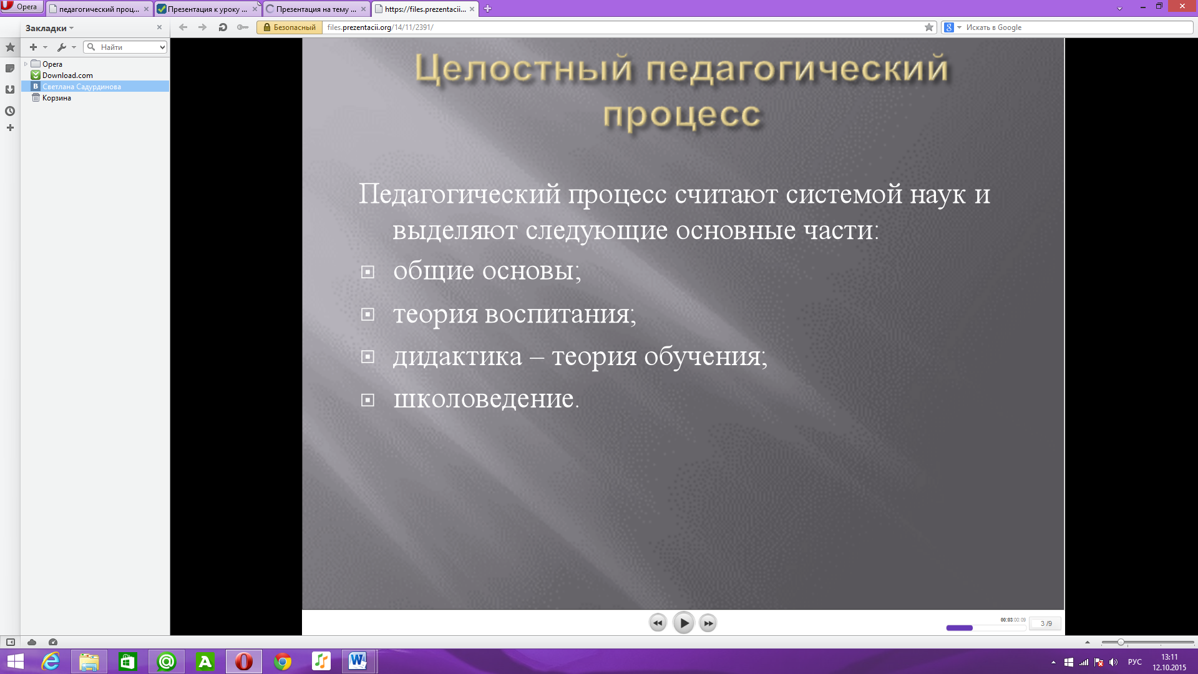The image size is (1198, 674).
Task: Play the slideshow presentation
Action: tap(683, 623)
